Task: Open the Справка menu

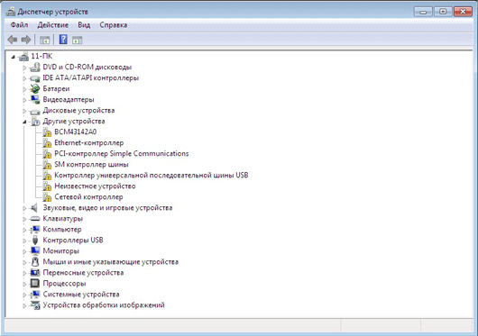Action: pos(114,25)
